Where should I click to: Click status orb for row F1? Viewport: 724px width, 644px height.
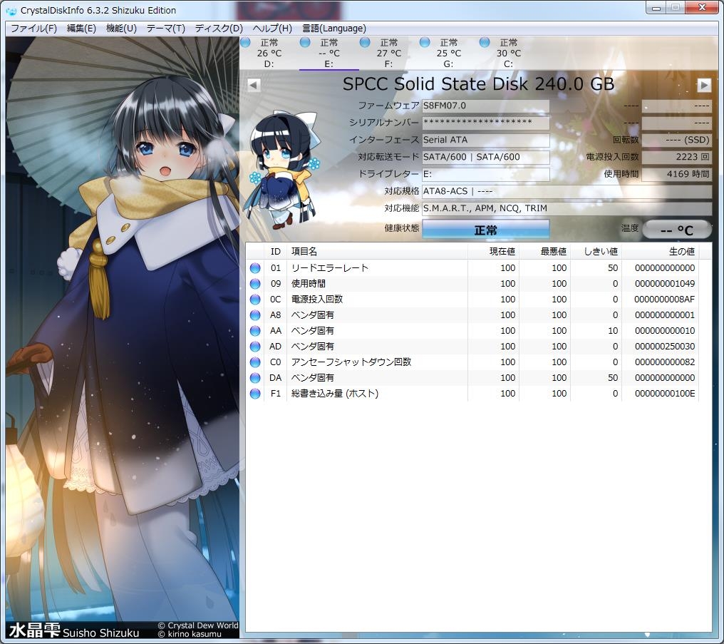[255, 394]
